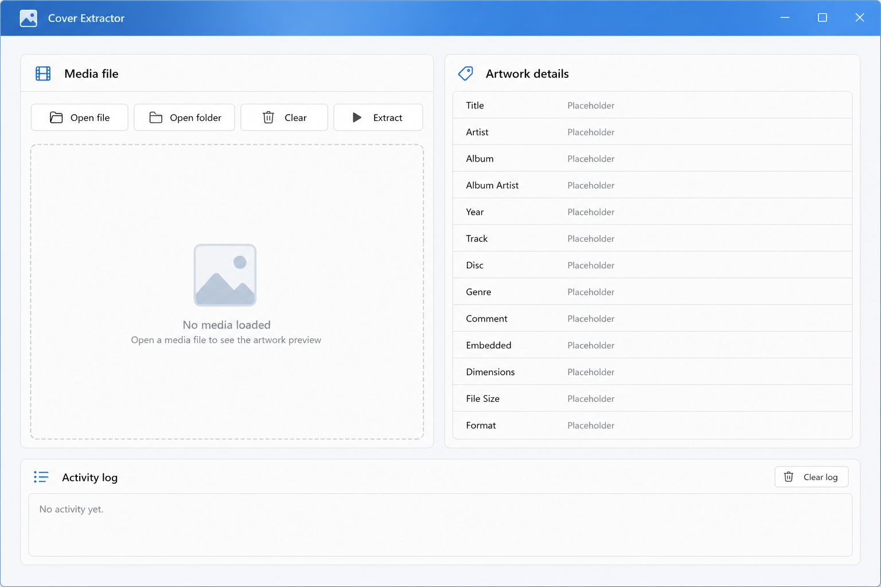This screenshot has height=587, width=881.
Task: Select the Format row label
Action: (481, 425)
